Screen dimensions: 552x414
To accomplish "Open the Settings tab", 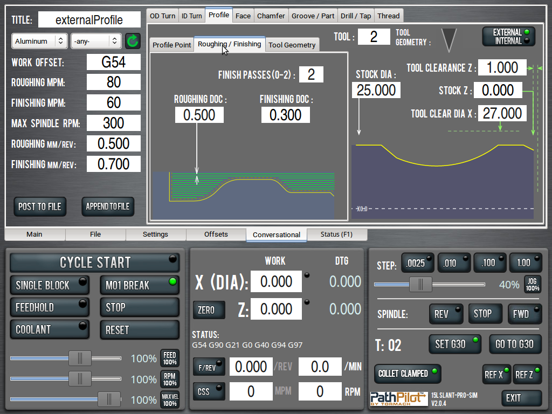I will 156,234.
